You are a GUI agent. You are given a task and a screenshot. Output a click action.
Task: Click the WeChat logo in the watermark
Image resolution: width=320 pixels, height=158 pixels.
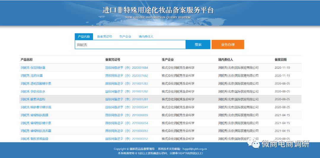254,144
